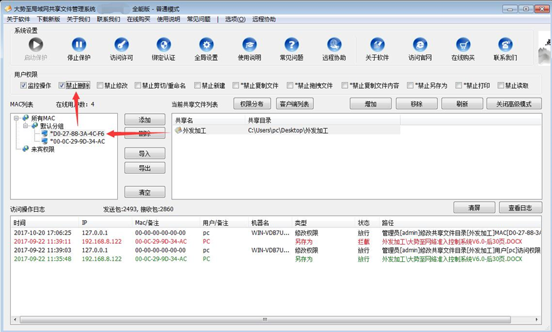Enable the 禁止修改 checkbox
Image resolution: width=552 pixels, height=332 pixels.
[100, 86]
